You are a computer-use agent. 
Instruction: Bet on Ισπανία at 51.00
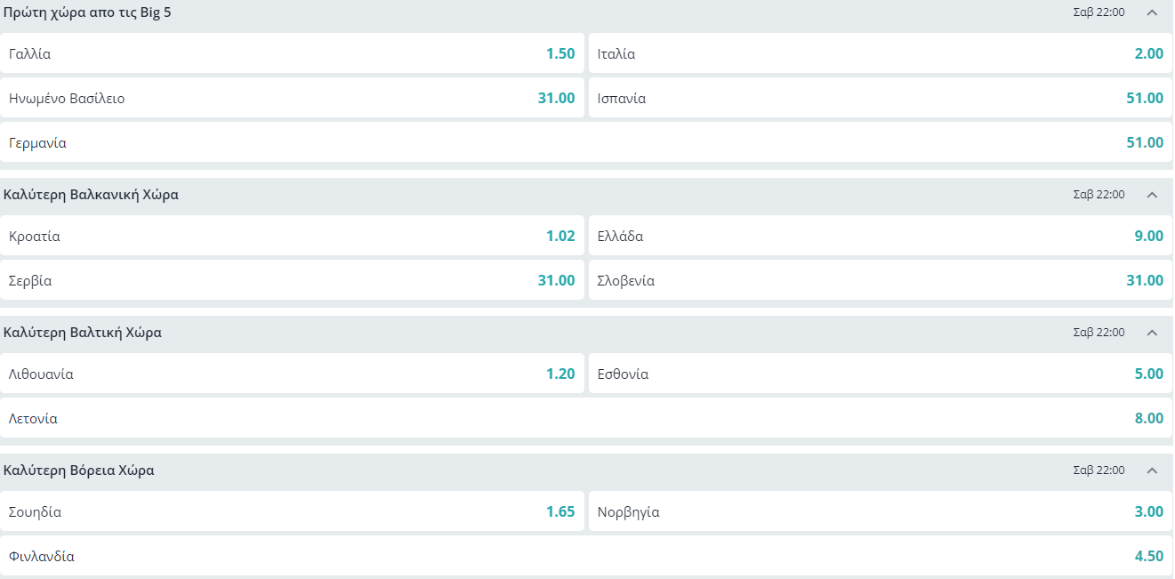881,98
